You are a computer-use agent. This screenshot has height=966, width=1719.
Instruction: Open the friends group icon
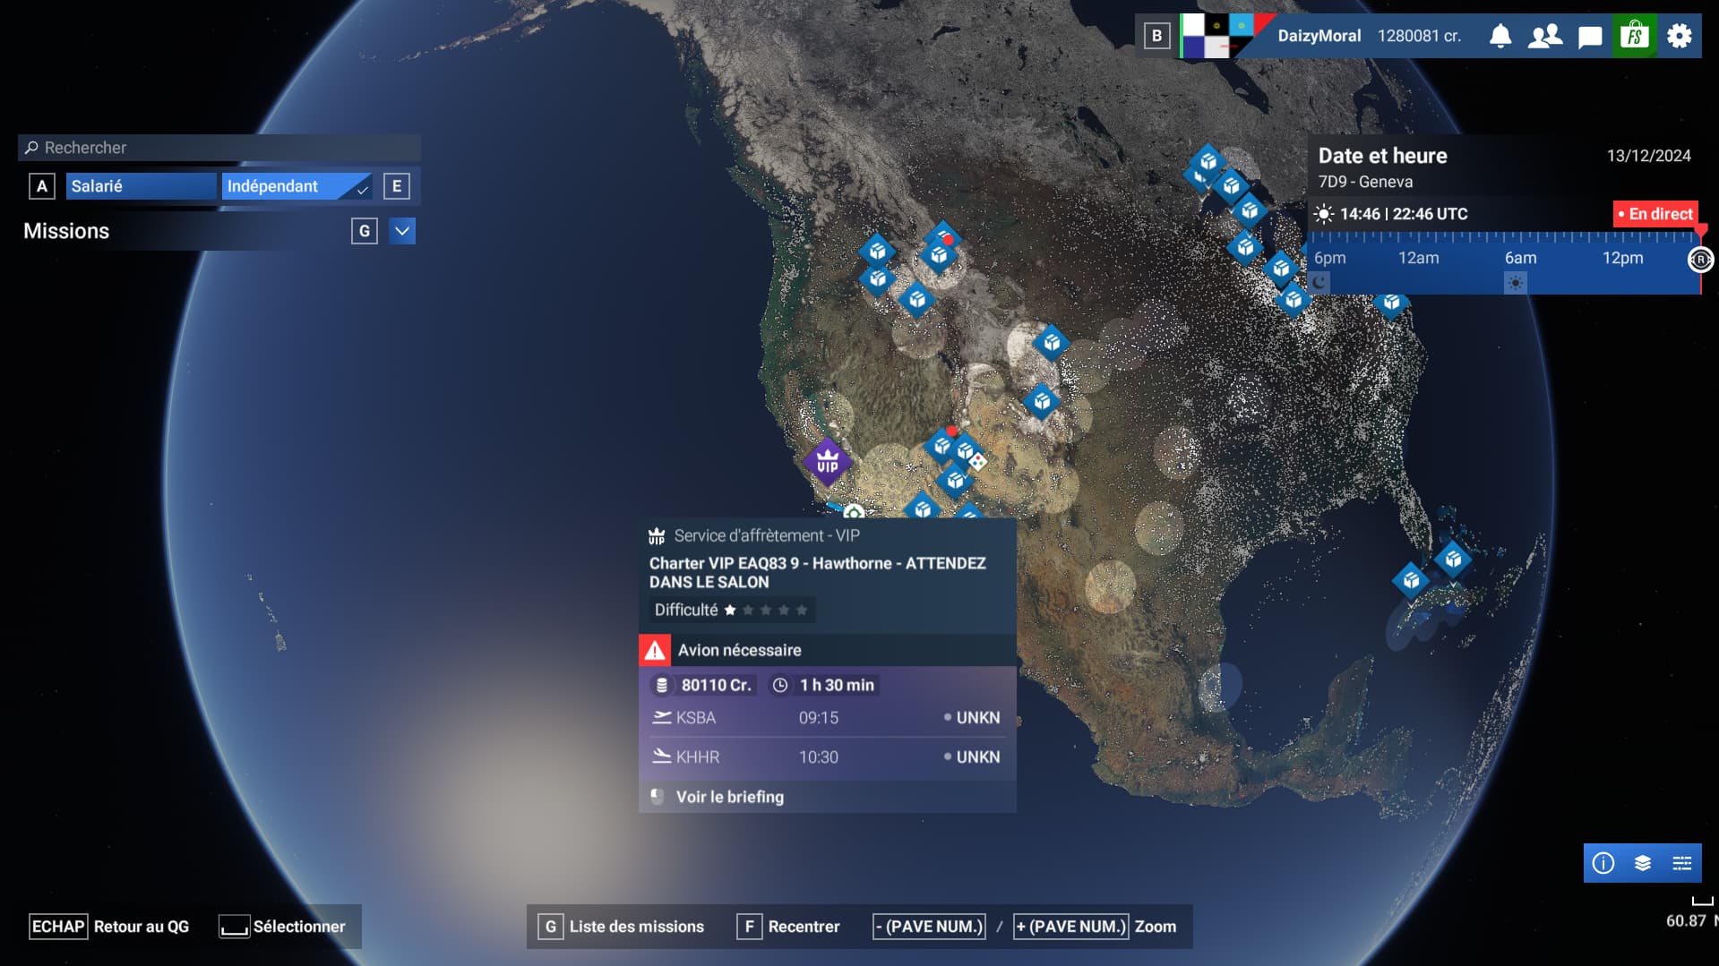pos(1545,36)
